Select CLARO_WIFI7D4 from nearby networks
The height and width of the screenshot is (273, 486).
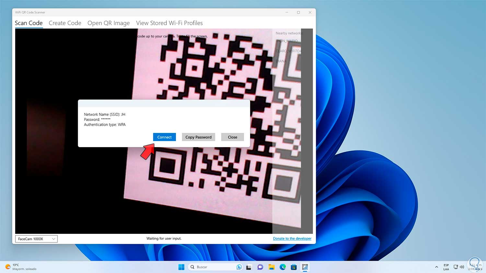click(289, 51)
